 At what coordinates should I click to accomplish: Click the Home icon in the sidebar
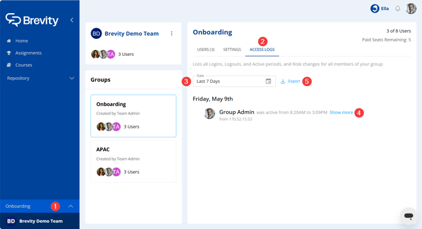pos(9,41)
